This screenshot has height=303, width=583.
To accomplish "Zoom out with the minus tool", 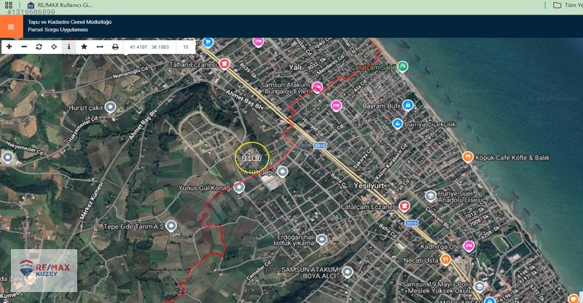I will tap(24, 47).
